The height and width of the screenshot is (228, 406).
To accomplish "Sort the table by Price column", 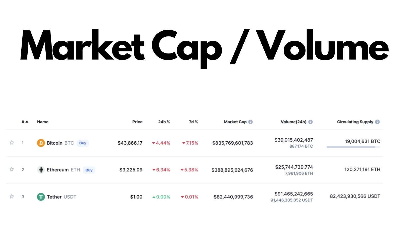I will (x=137, y=122).
